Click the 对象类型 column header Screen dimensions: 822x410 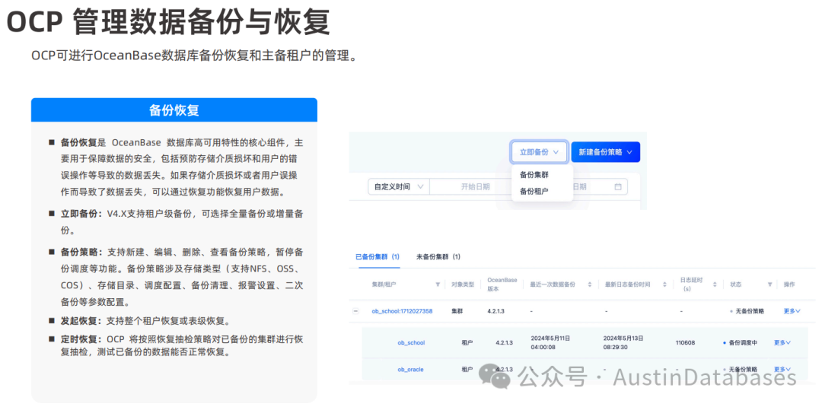click(463, 284)
